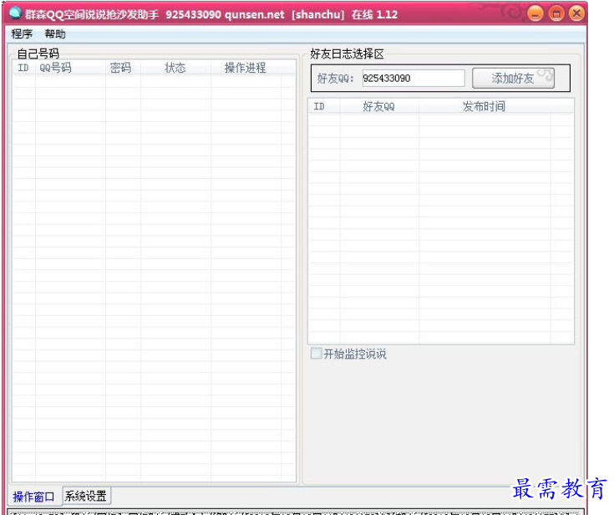Click the 密码 column header
The image size is (614, 515).
123,68
